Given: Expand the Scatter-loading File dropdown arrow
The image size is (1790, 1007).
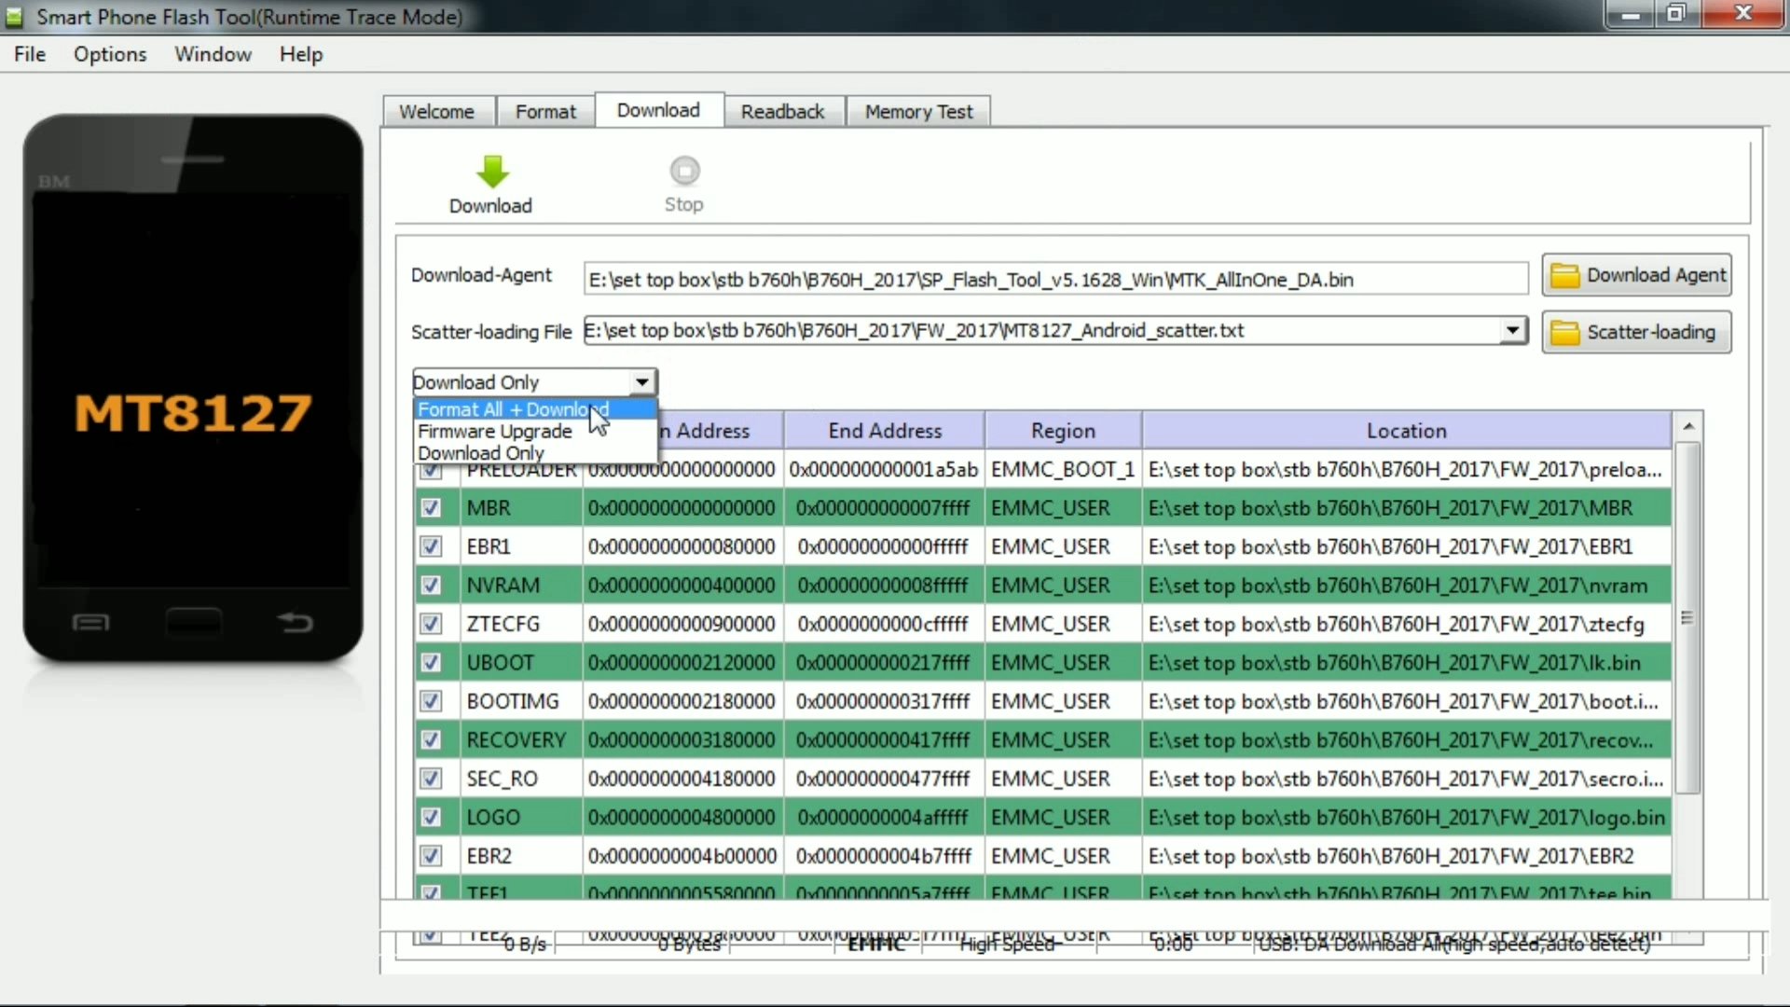Looking at the screenshot, I should [1512, 330].
